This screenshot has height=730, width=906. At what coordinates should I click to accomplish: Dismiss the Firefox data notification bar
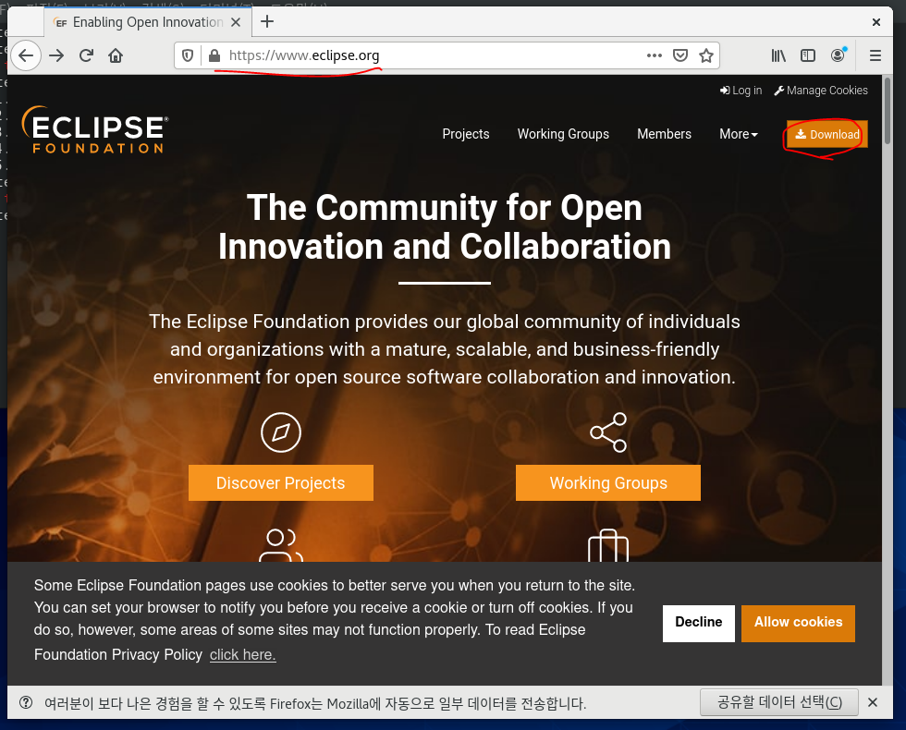pos(873,702)
